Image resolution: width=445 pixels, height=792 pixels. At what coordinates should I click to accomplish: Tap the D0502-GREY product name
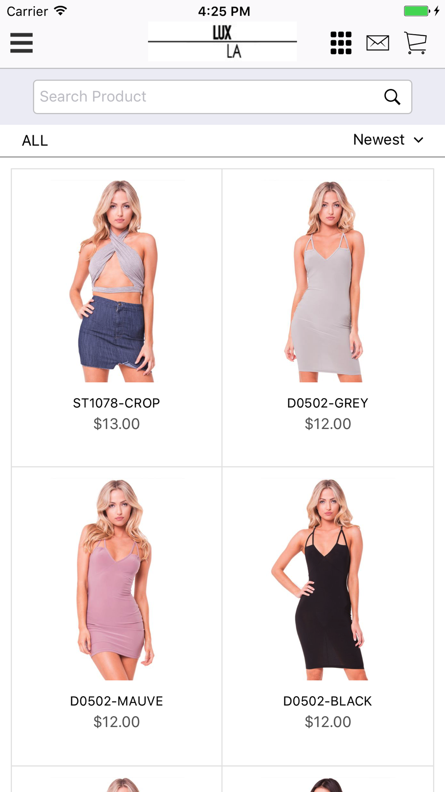pos(328,403)
